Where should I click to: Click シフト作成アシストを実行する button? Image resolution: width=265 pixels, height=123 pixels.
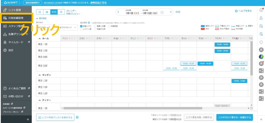coord(55,117)
